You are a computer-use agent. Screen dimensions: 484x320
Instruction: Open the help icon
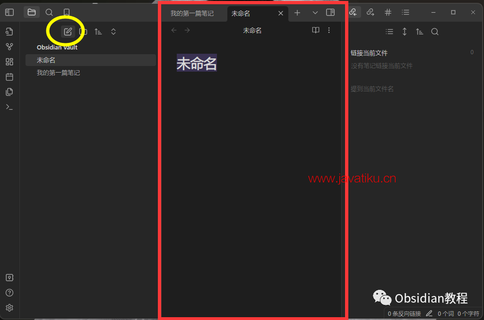pos(9,293)
